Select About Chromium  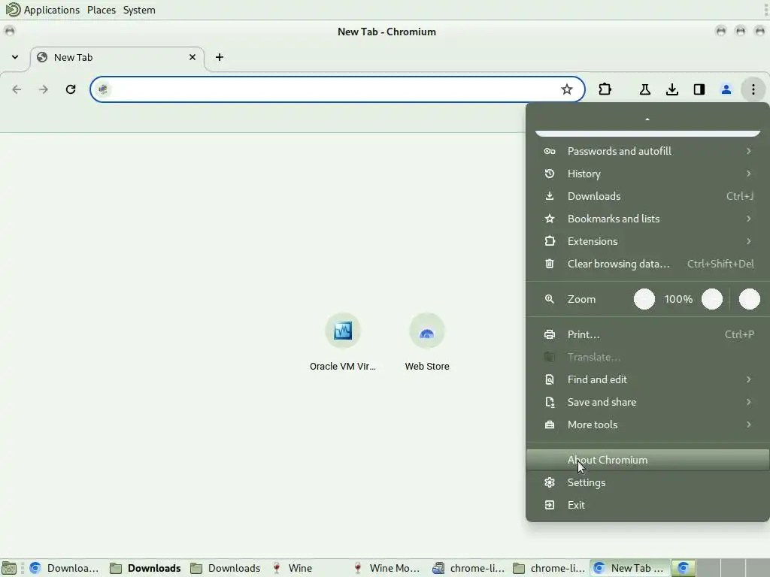(647, 461)
